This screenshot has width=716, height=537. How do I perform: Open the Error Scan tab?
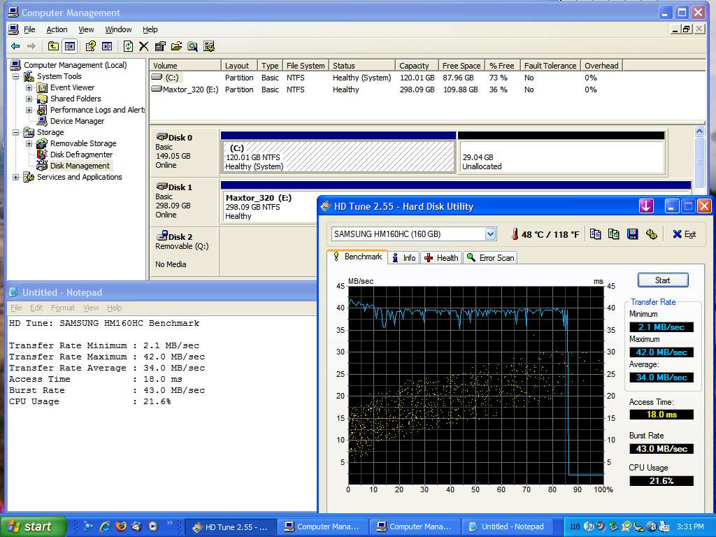[x=490, y=258]
